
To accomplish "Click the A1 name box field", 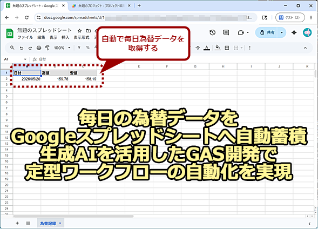I will click(x=15, y=59).
